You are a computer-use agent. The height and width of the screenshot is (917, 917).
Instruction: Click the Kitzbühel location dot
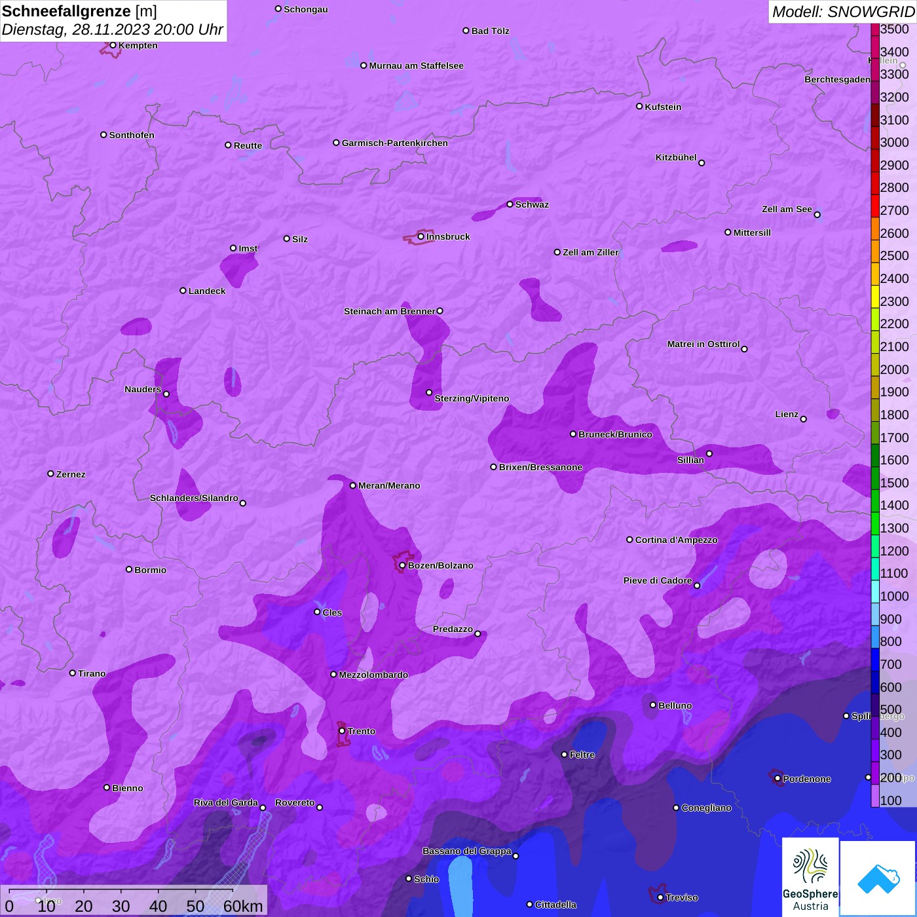pos(702,163)
